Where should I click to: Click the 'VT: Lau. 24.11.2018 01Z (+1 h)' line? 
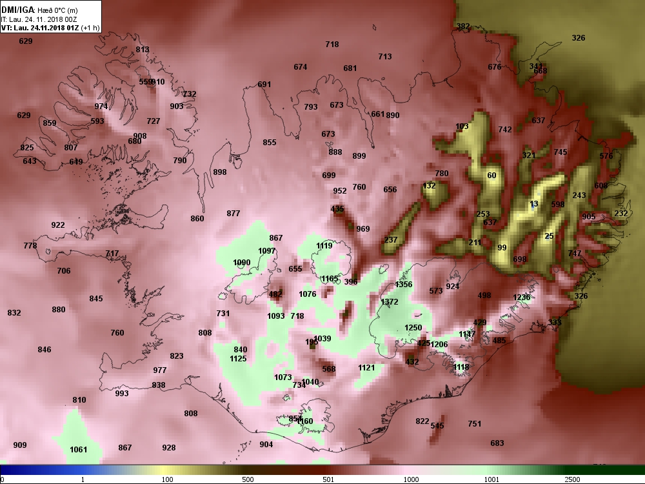tap(50, 28)
